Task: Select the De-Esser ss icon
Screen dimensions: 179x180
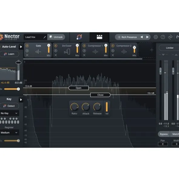Action: tap(67, 52)
